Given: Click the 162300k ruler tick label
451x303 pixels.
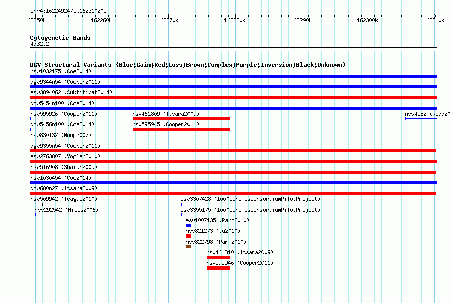Looking at the screenshot, I should coord(367,20).
